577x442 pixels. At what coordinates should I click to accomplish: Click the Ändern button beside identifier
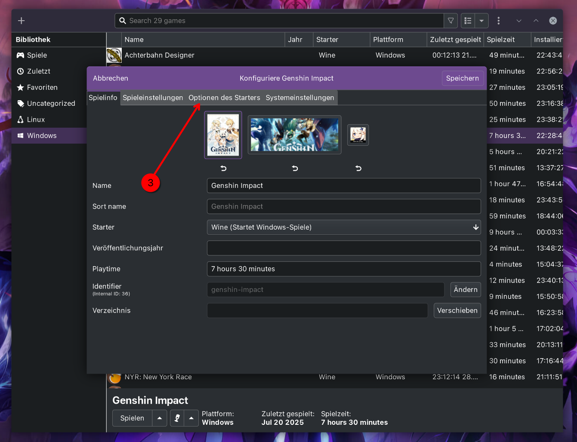(x=466, y=290)
